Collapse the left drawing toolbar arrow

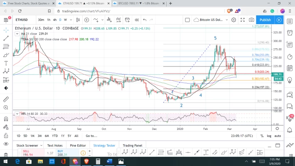[x=6, y=88]
